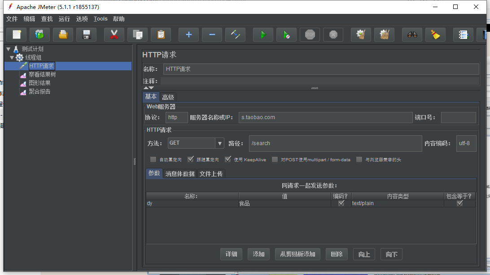Save the test plan with disk icon
The image size is (490, 275).
(x=87, y=34)
